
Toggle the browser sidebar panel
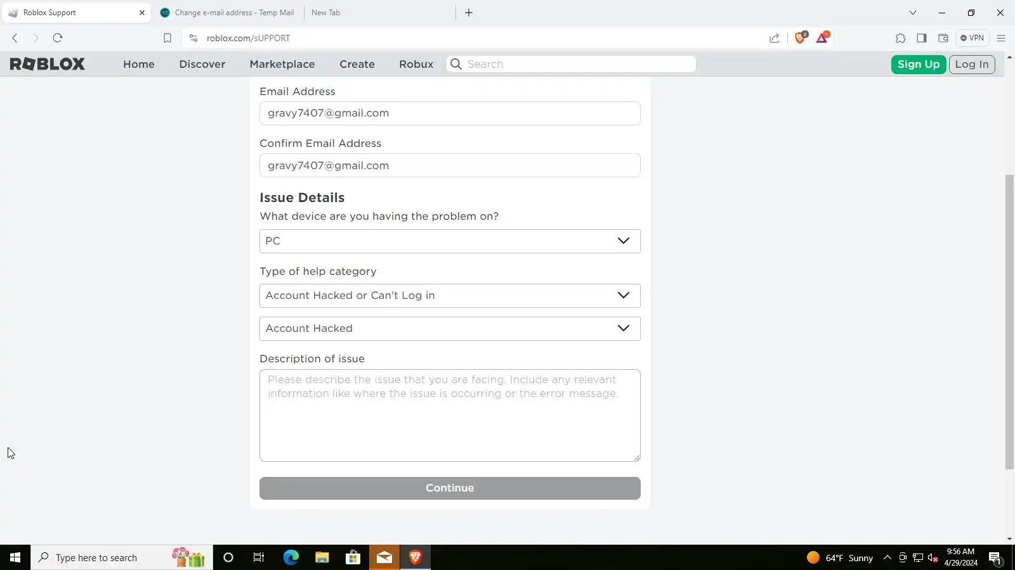tap(922, 38)
